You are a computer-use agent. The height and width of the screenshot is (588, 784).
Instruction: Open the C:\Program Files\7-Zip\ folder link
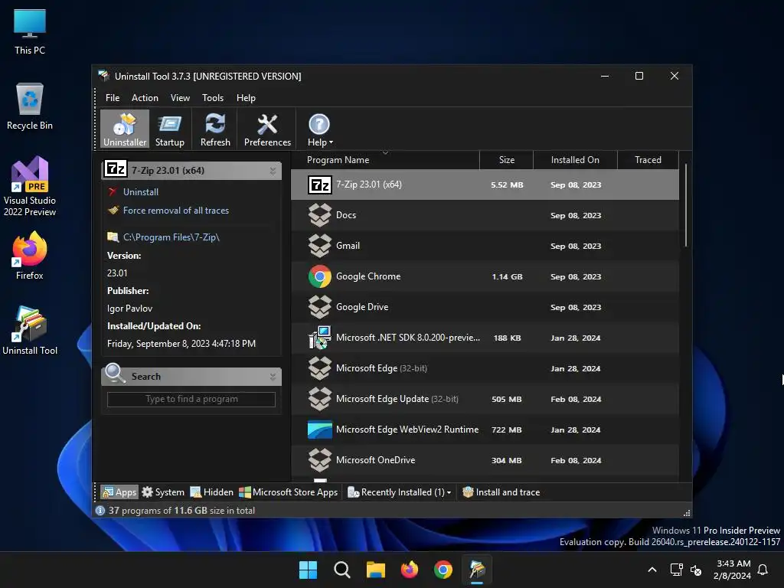(x=171, y=237)
